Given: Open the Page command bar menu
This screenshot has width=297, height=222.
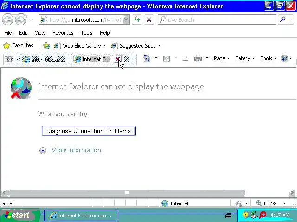Looking at the screenshot, I should 222,58.
